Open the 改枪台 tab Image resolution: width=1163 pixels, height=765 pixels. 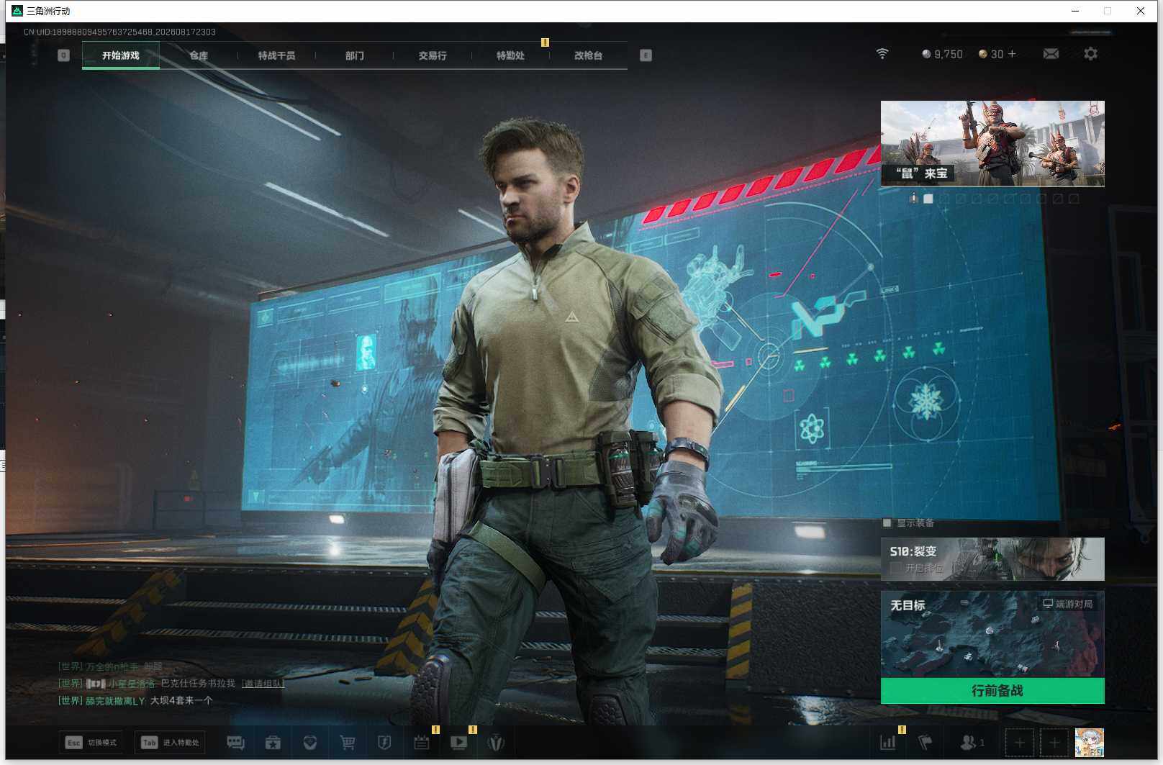click(x=588, y=55)
